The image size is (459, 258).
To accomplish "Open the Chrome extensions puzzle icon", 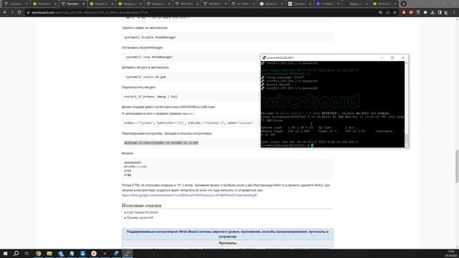I will [425, 13].
